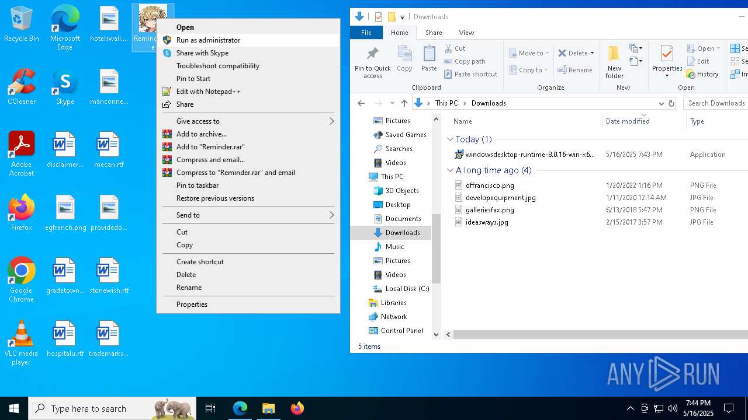Open recent locations dropdown arrow
Viewport: 748px width, 420px height.
click(x=392, y=103)
